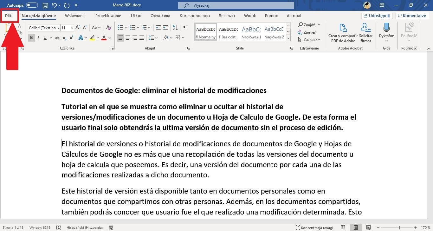Open the Zaznacz select dropdown
433x231 pixels.
coord(309,39)
